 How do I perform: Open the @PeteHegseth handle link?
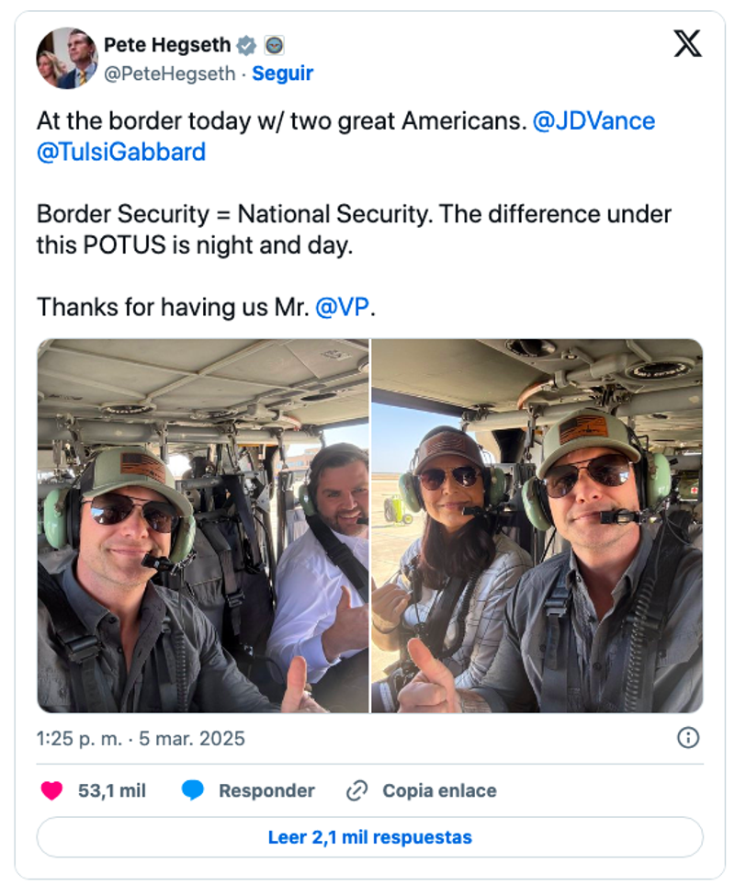(169, 74)
